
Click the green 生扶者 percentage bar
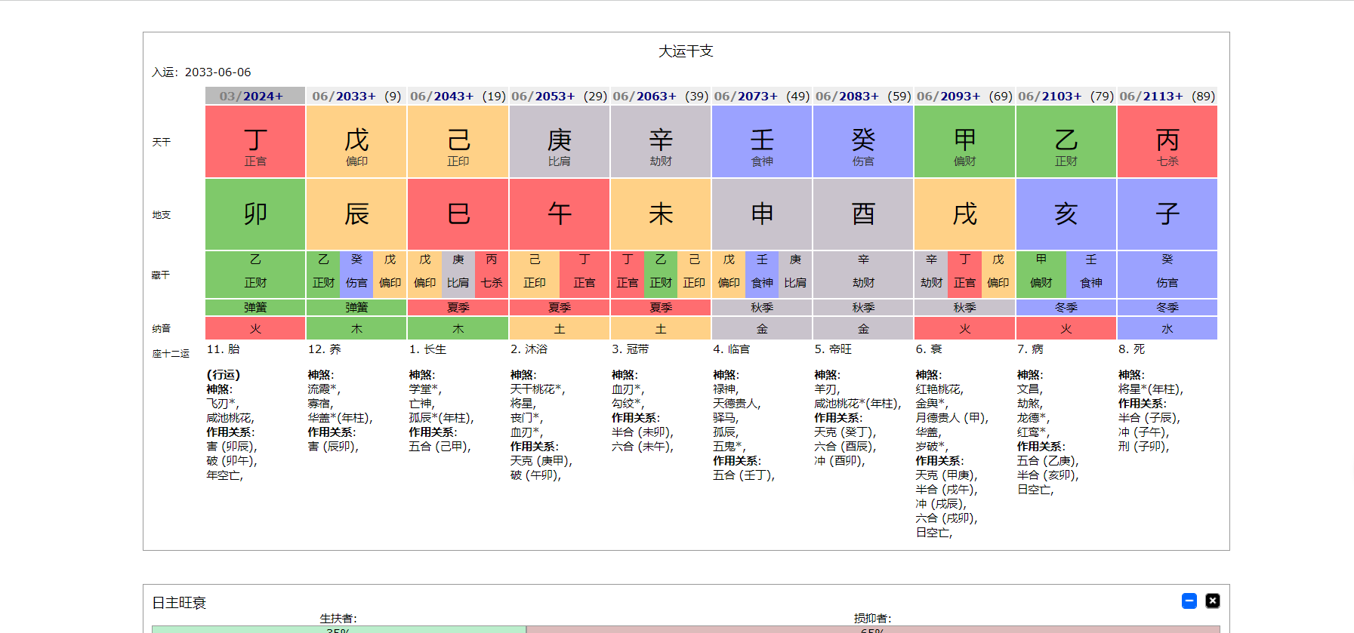[339, 629]
